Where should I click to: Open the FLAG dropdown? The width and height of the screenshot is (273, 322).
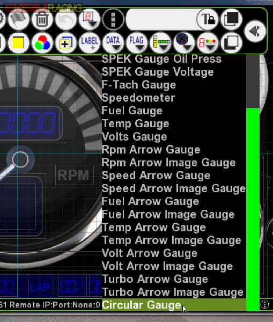pyautogui.click(x=137, y=43)
